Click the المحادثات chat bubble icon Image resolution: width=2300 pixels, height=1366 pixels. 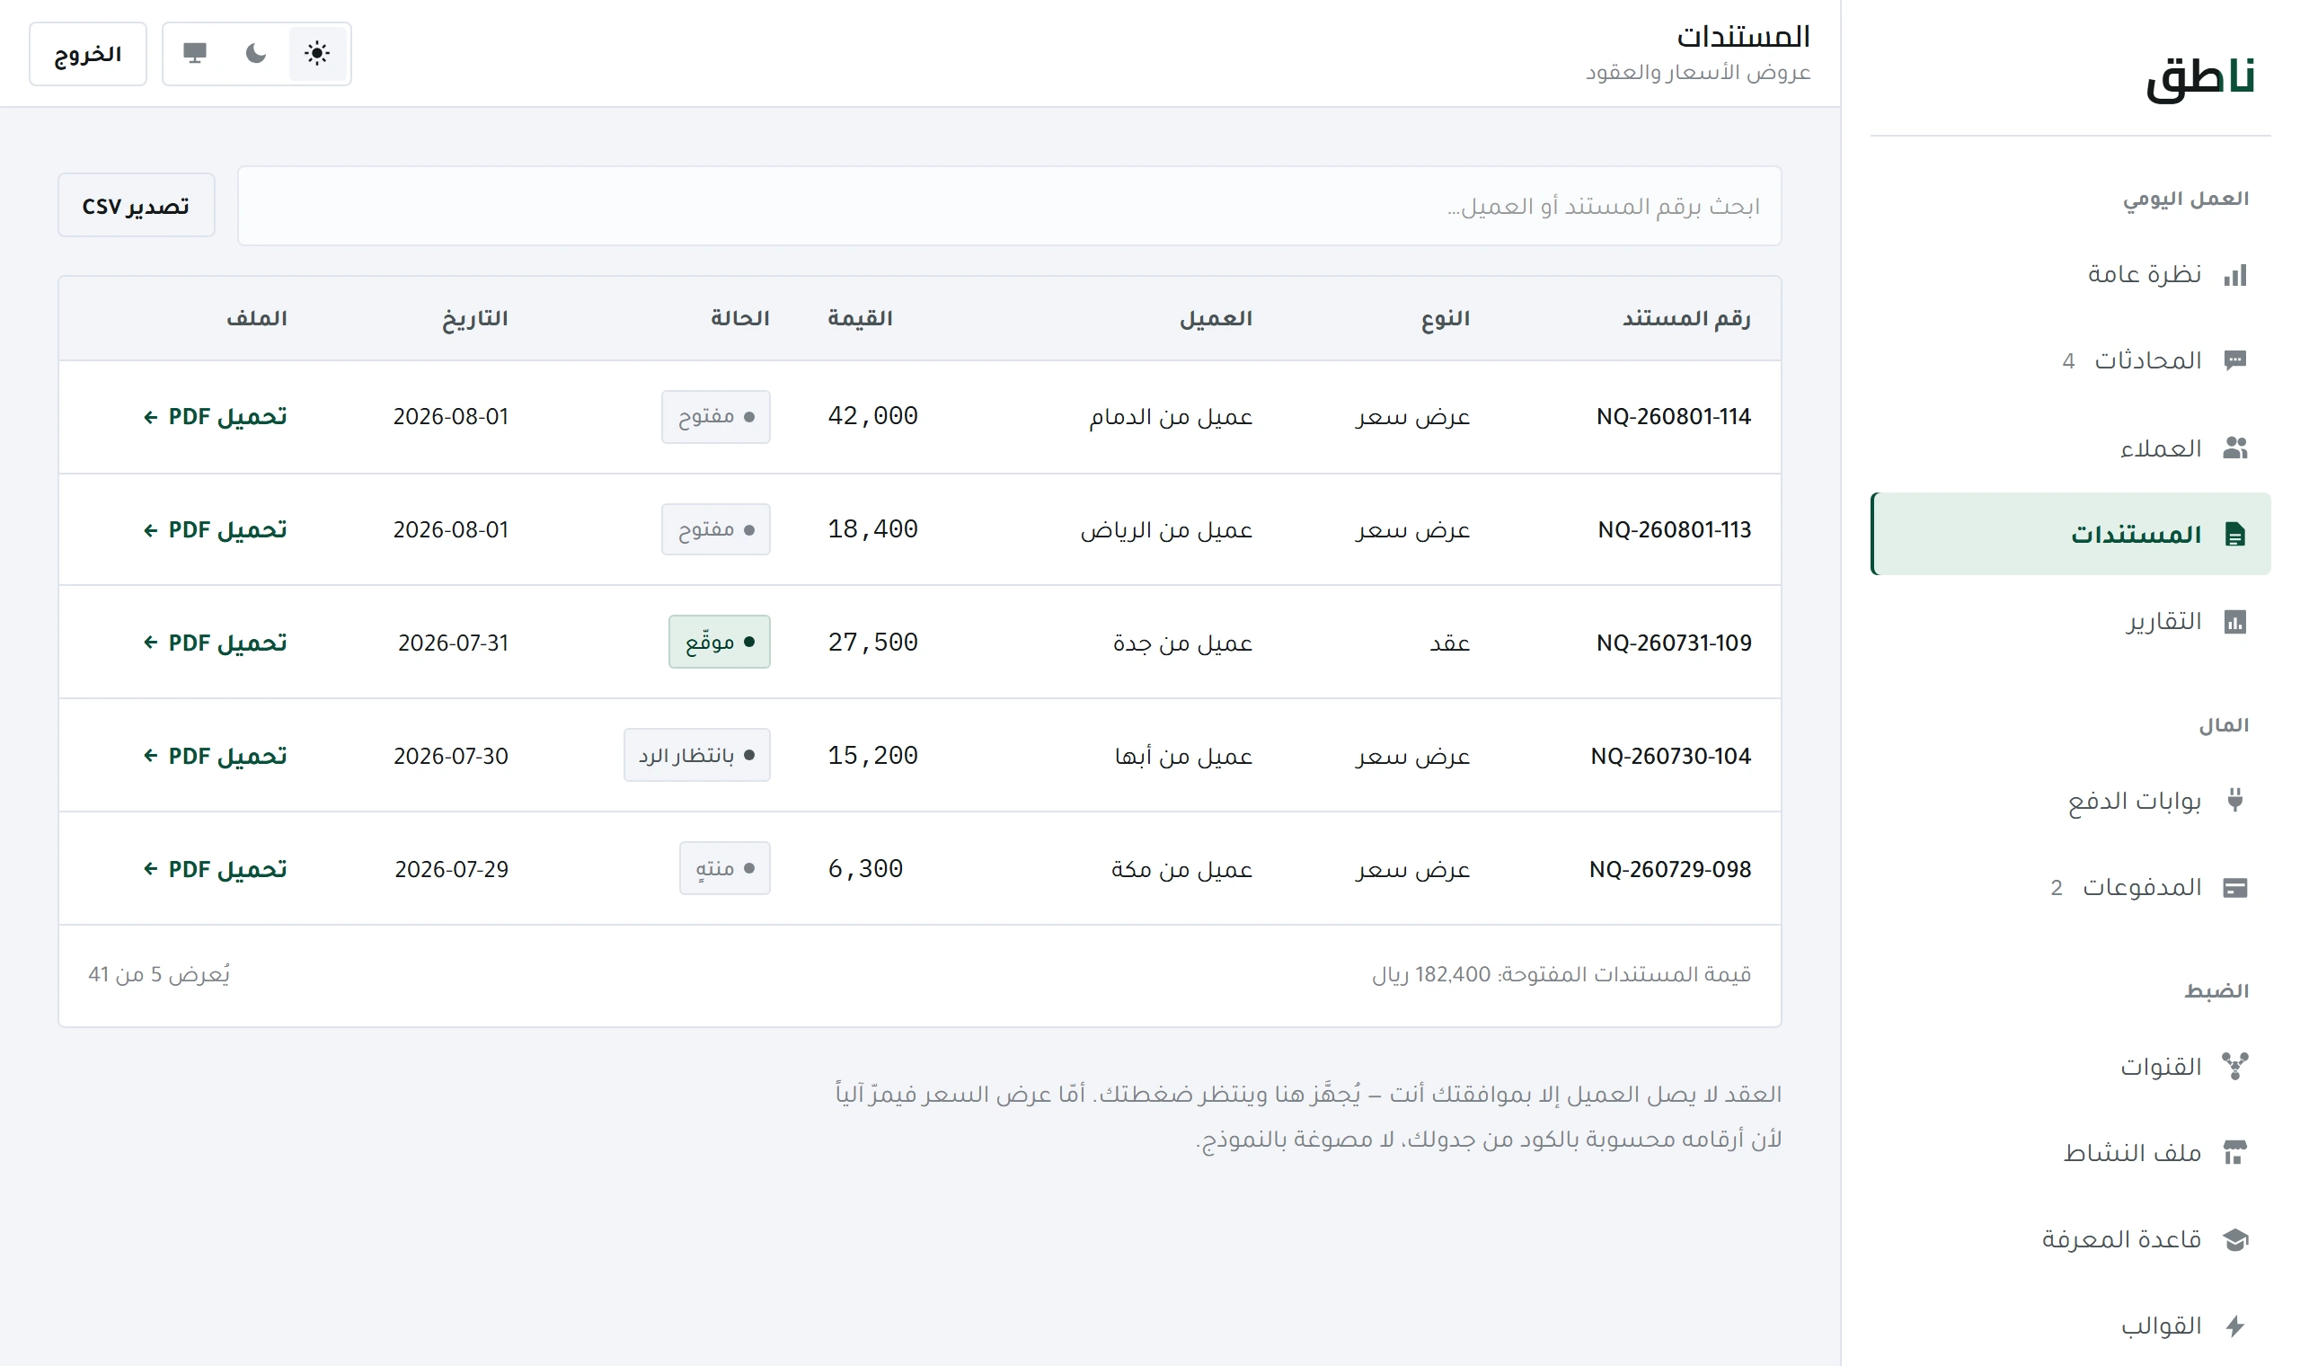click(x=2234, y=359)
